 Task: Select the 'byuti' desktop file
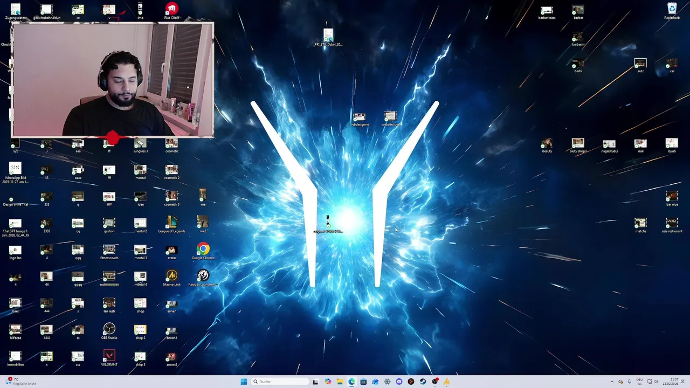click(672, 145)
